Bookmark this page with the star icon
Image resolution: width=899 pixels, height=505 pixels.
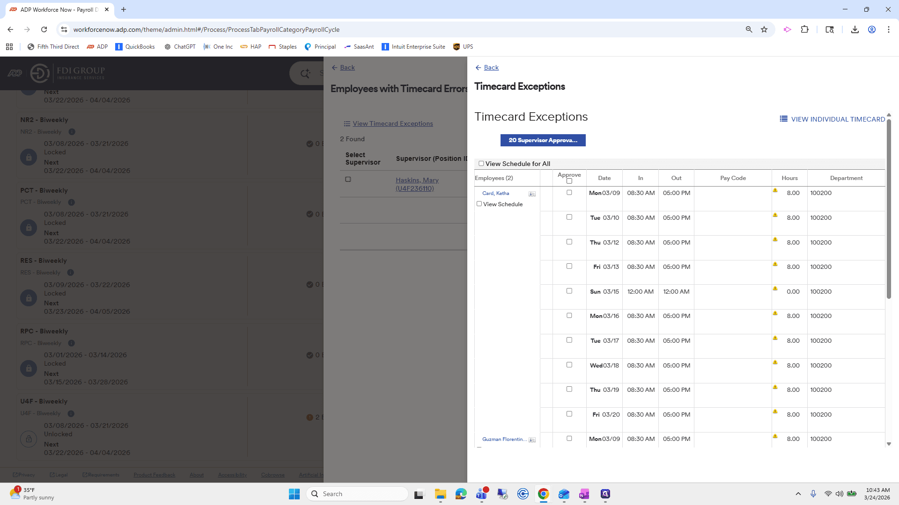click(764, 29)
